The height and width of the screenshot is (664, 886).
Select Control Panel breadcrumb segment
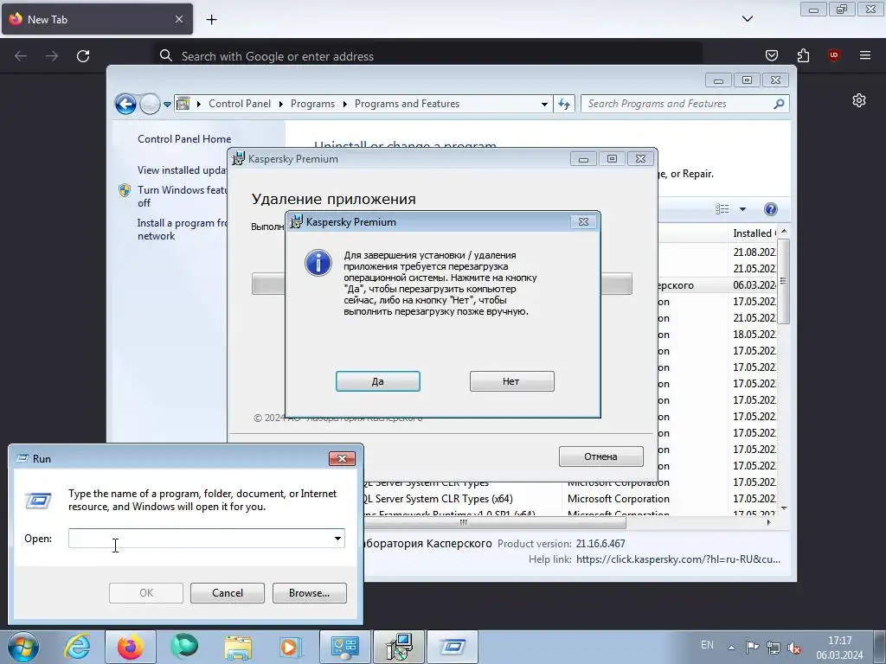(240, 104)
